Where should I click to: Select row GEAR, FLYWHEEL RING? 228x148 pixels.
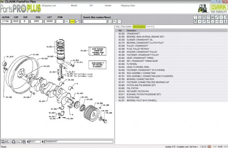[x=171, y=67]
